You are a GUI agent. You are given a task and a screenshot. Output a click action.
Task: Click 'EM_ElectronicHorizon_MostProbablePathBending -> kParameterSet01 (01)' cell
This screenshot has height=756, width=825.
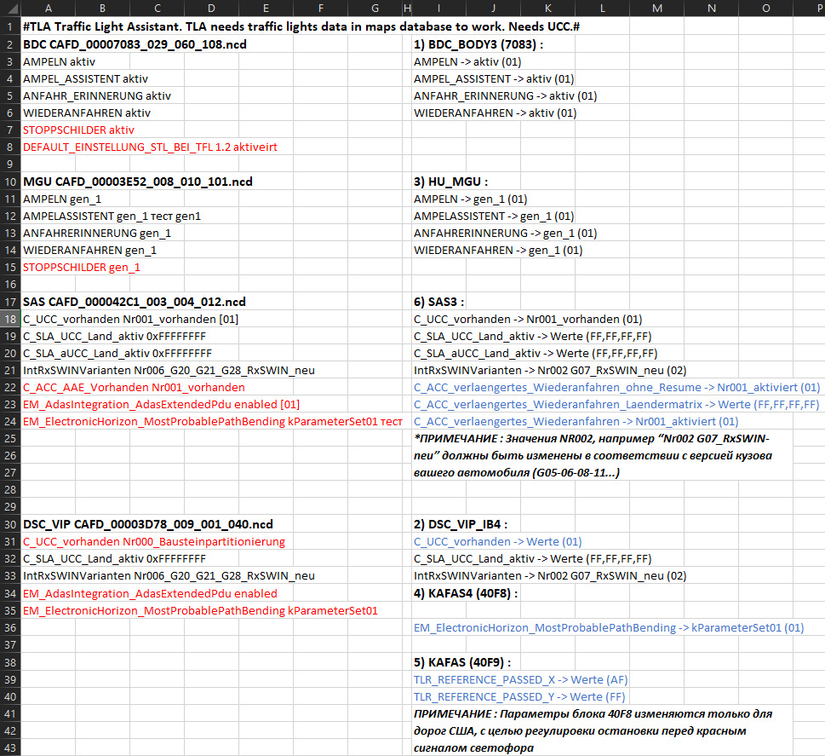coord(609,627)
